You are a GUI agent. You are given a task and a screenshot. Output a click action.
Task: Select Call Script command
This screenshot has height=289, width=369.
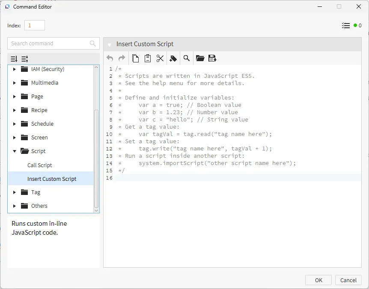[x=39, y=165]
